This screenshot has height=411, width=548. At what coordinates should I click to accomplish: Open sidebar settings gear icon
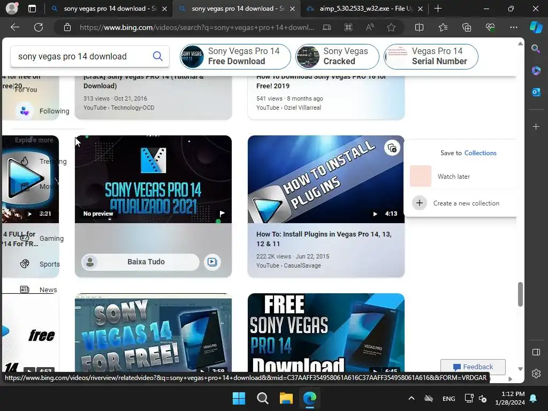coord(536,374)
